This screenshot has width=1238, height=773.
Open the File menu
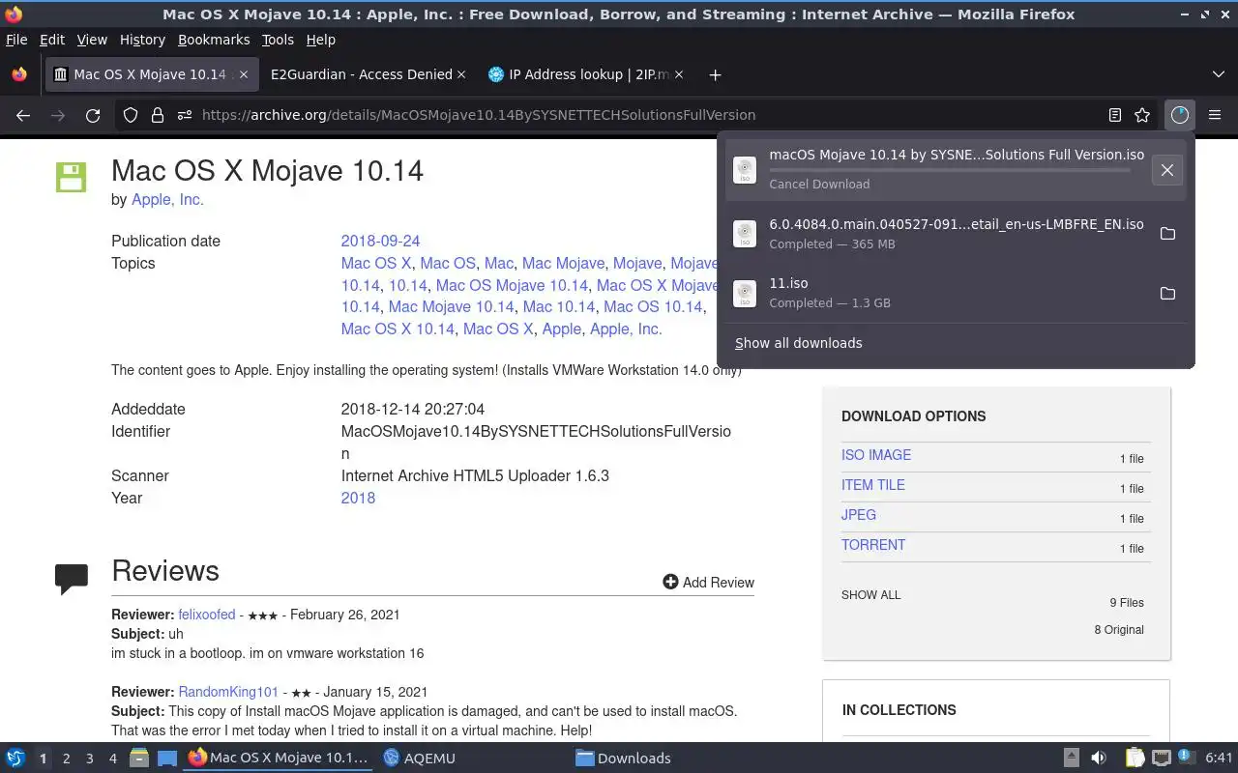16,40
